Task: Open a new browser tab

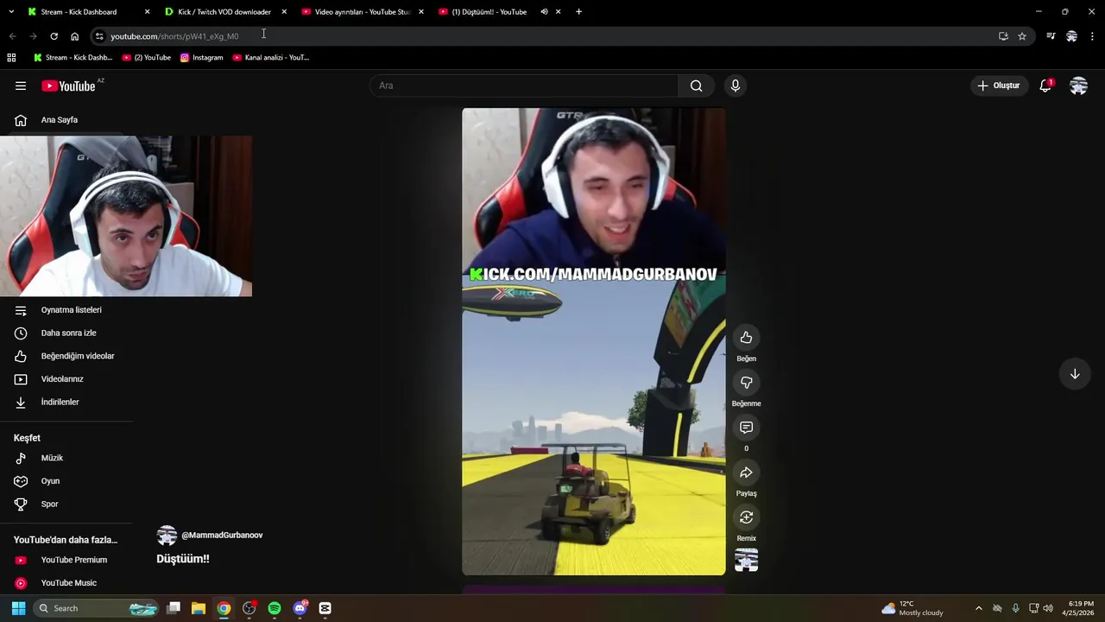Action: click(x=578, y=12)
